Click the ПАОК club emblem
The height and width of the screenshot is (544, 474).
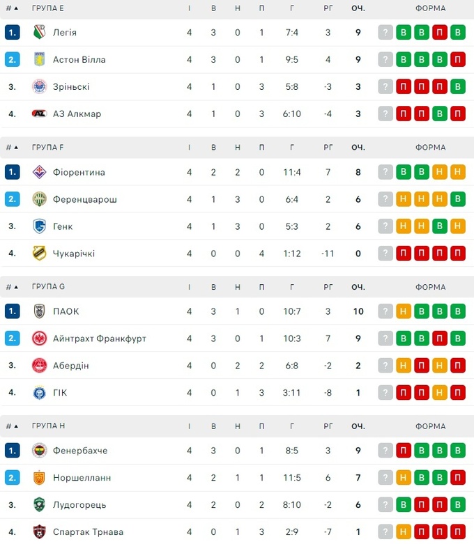[x=39, y=311]
